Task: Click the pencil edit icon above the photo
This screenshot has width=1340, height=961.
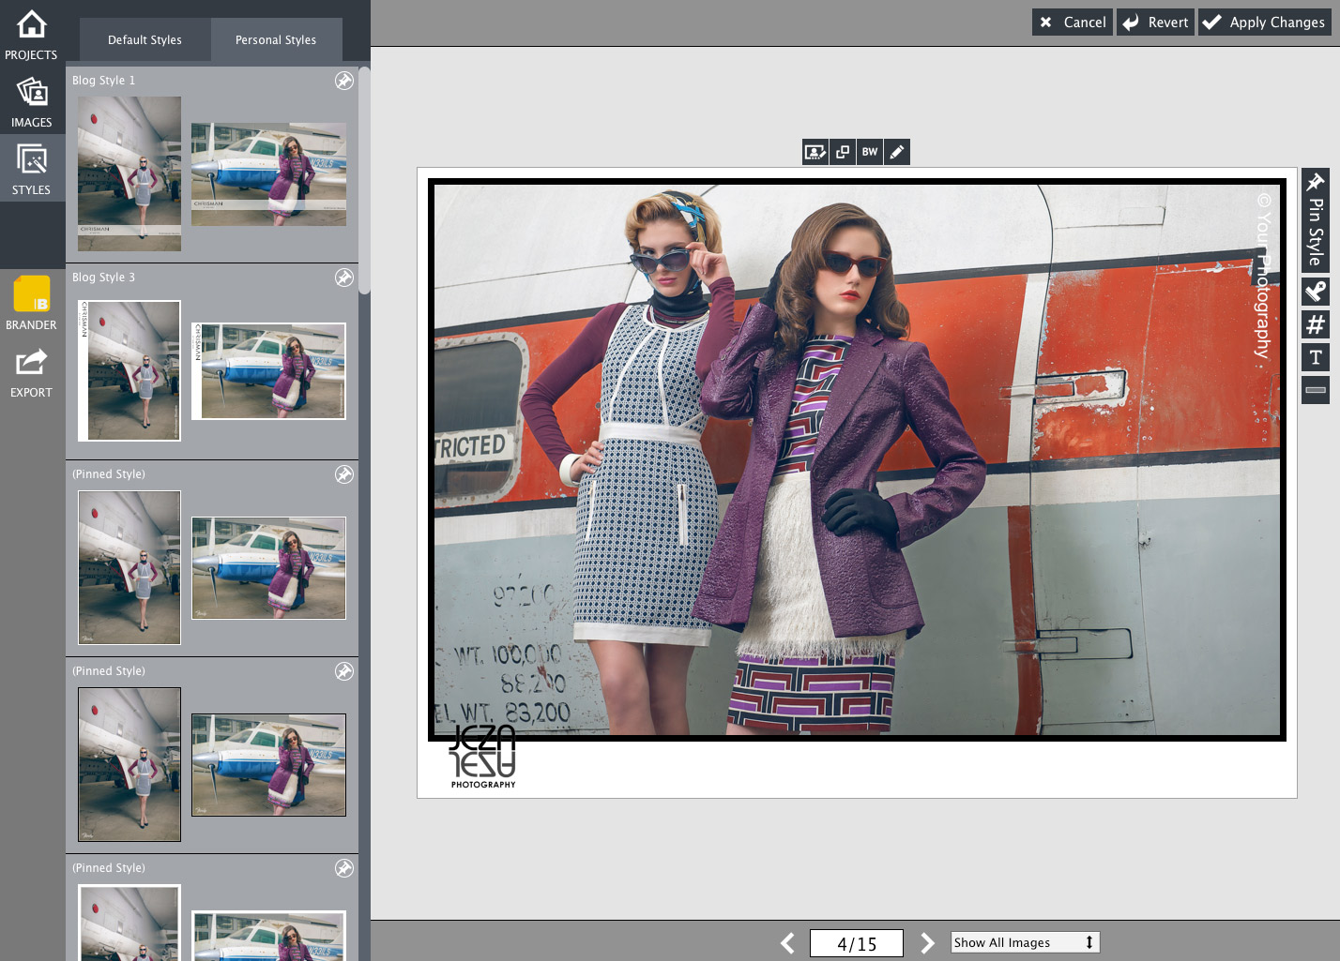Action: pos(897,152)
